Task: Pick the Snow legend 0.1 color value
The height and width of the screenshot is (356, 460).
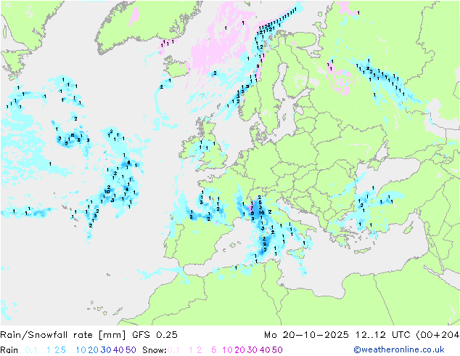Action: (173, 350)
